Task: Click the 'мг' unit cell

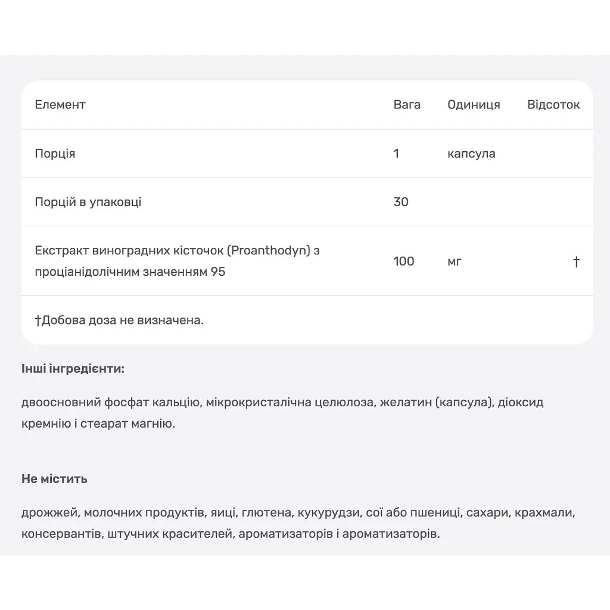Action: (454, 262)
